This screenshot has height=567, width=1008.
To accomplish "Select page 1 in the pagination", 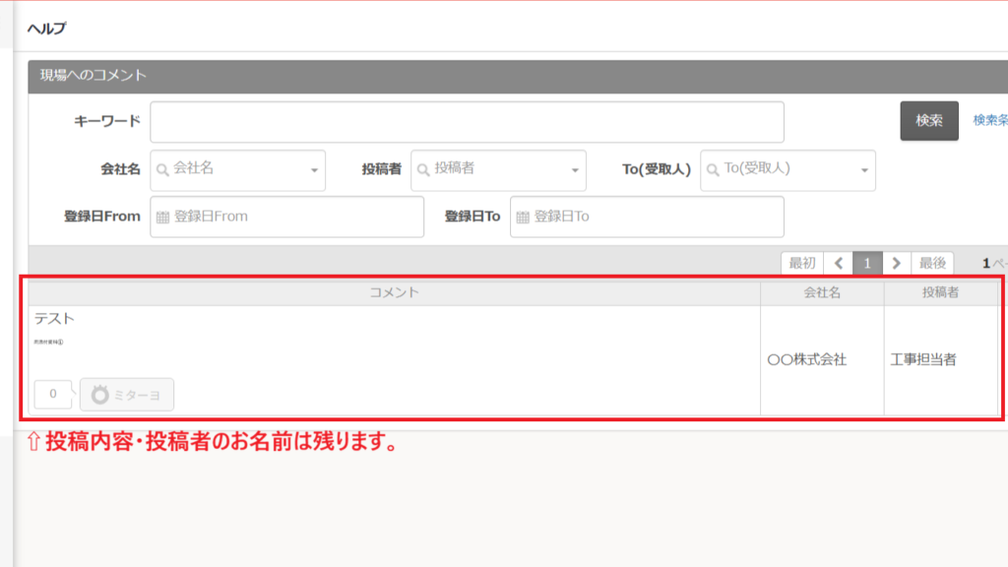I will [866, 263].
